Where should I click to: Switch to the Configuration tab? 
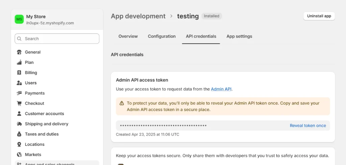point(162,36)
